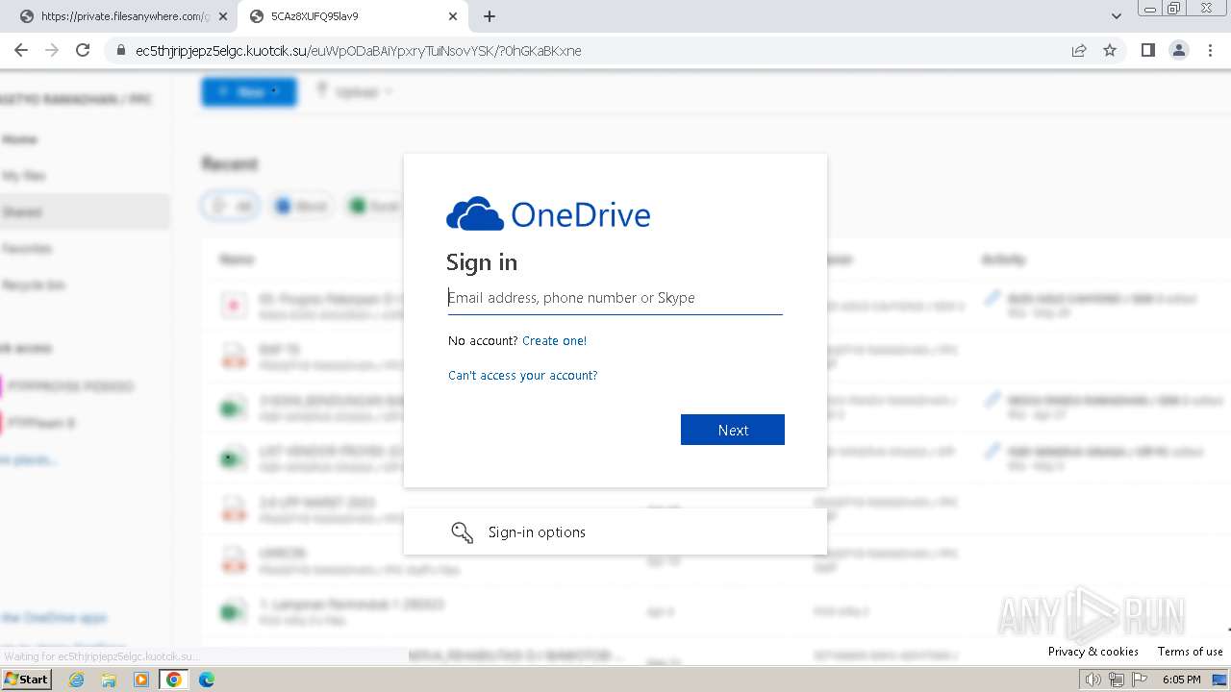Click the blurred New button
Screen dimensions: 1231x692
coord(249,91)
